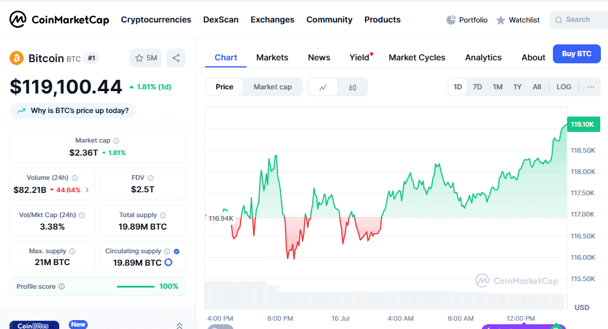Expand the Volume (24h) chevron arrow
The height and width of the screenshot is (329, 608).
[x=87, y=190]
